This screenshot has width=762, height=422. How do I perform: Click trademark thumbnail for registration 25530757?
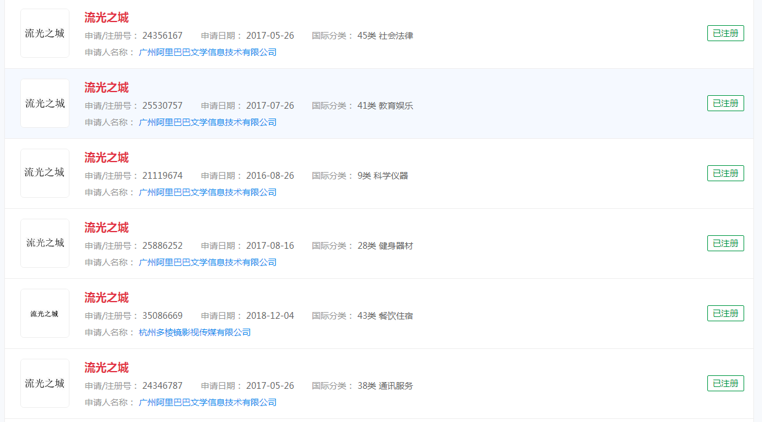(45, 103)
